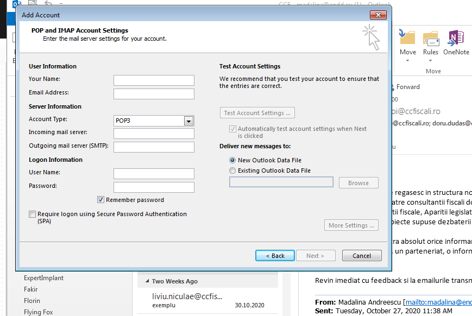The image size is (472, 316).
Task: Click the Cancel button
Action: tap(361, 256)
